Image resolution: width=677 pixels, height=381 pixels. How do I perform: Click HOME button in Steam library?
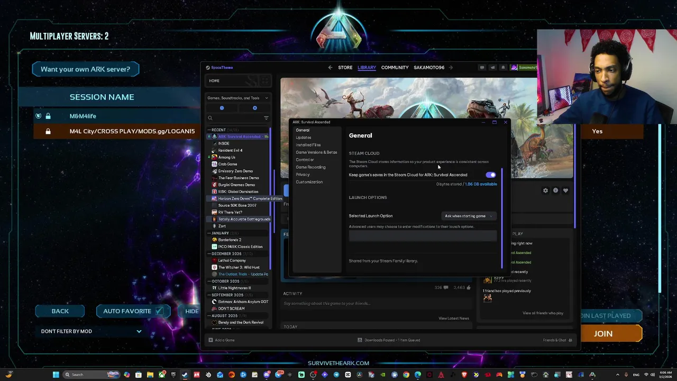231,80
